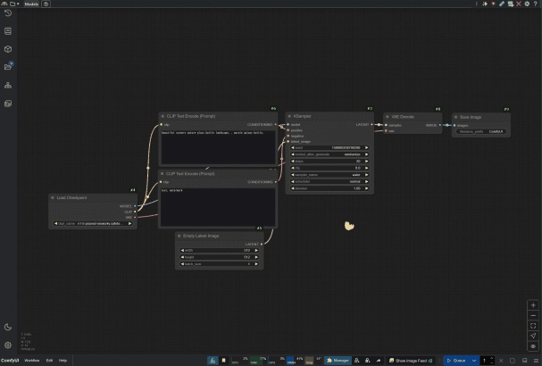Click the red star icon in top-right
Image resolution: width=542 pixels, height=366 pixels.
493,4
